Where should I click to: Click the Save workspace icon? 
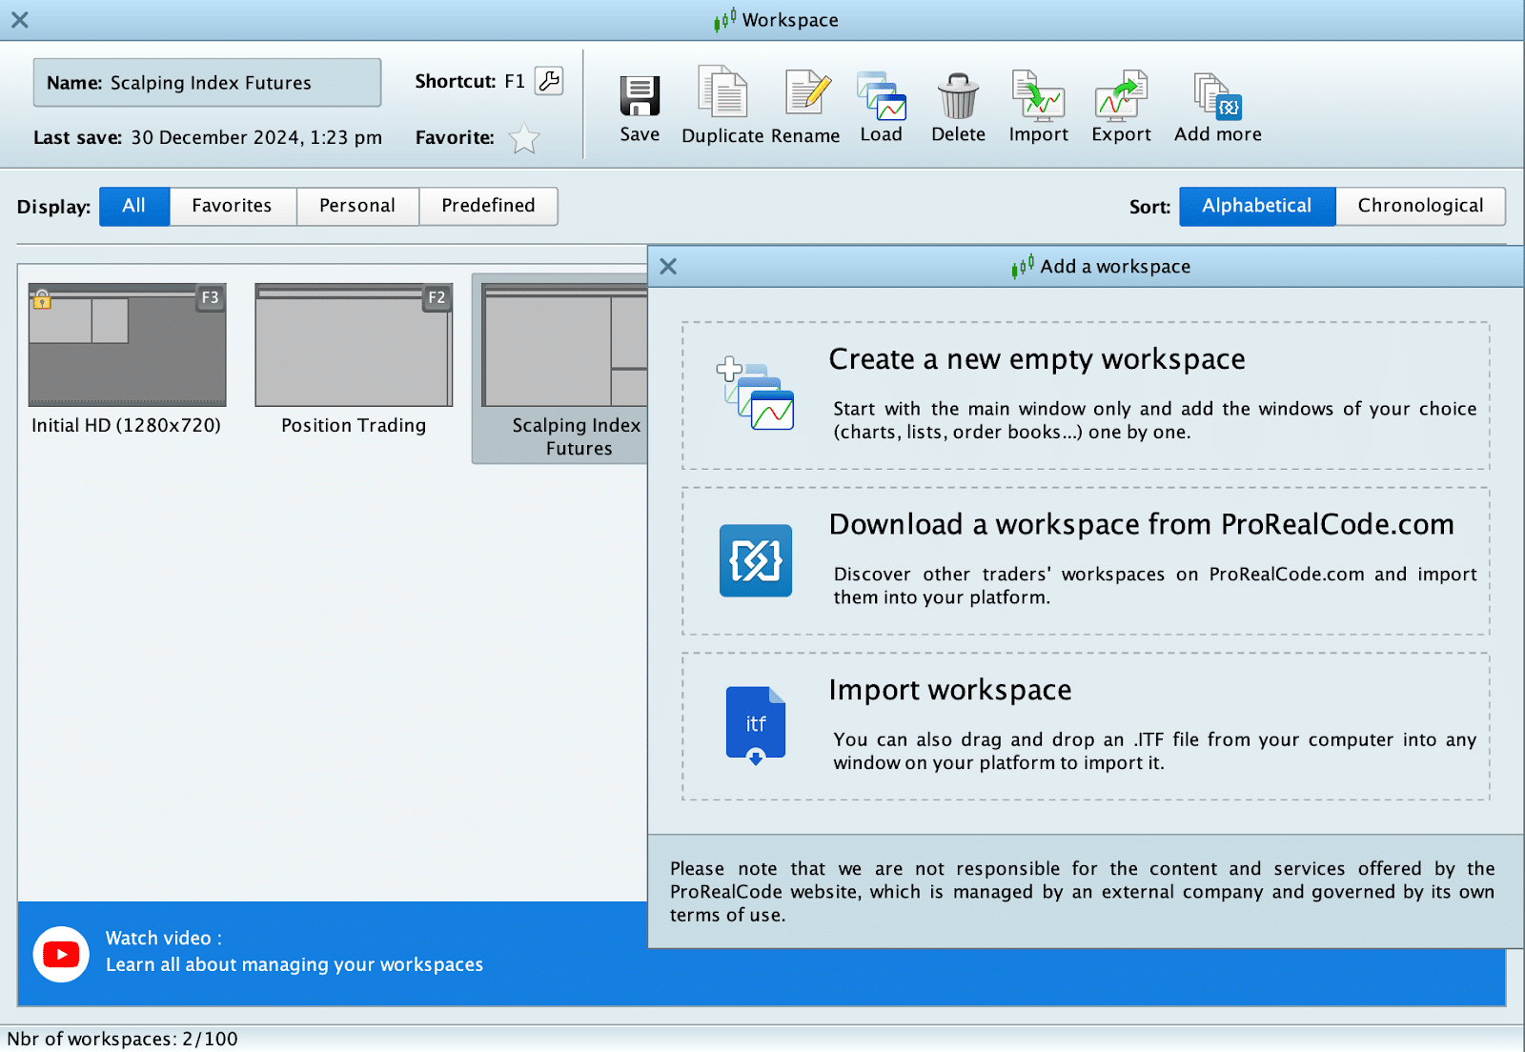point(640,97)
